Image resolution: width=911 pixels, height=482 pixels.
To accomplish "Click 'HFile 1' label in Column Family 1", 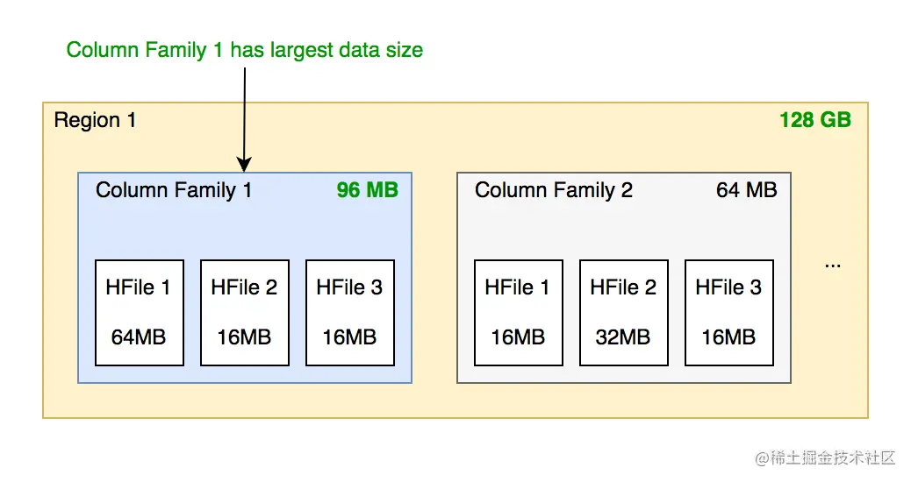I will coord(139,287).
